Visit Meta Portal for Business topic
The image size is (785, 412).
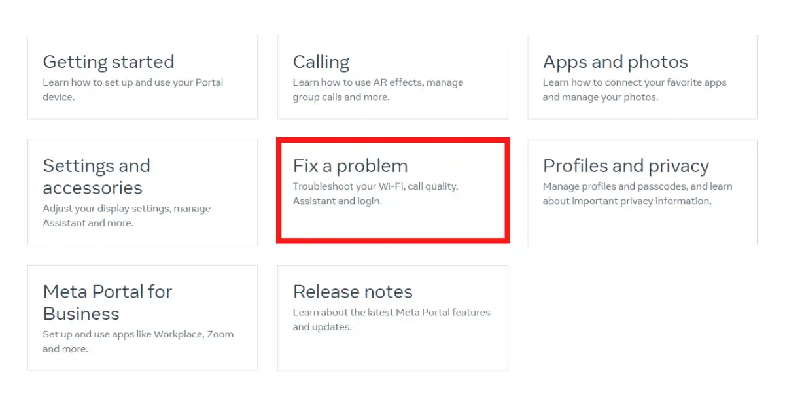[143, 318]
